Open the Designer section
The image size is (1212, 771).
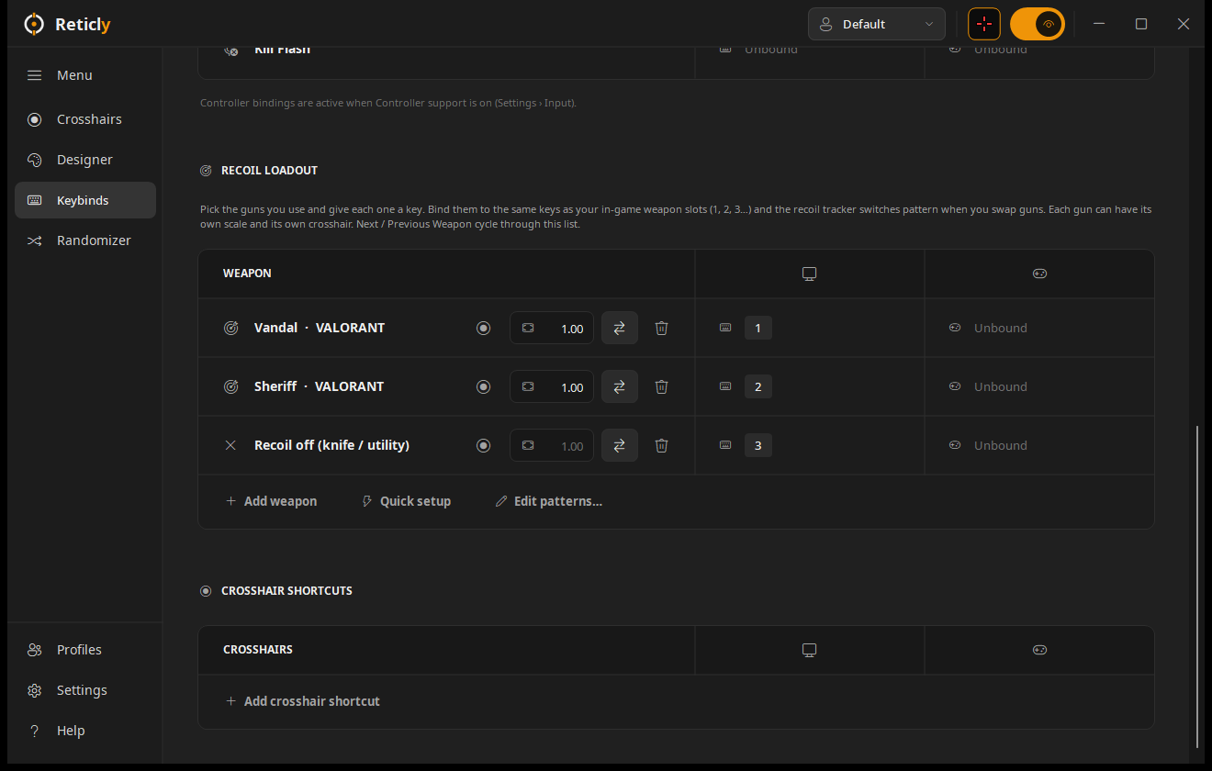click(x=85, y=160)
